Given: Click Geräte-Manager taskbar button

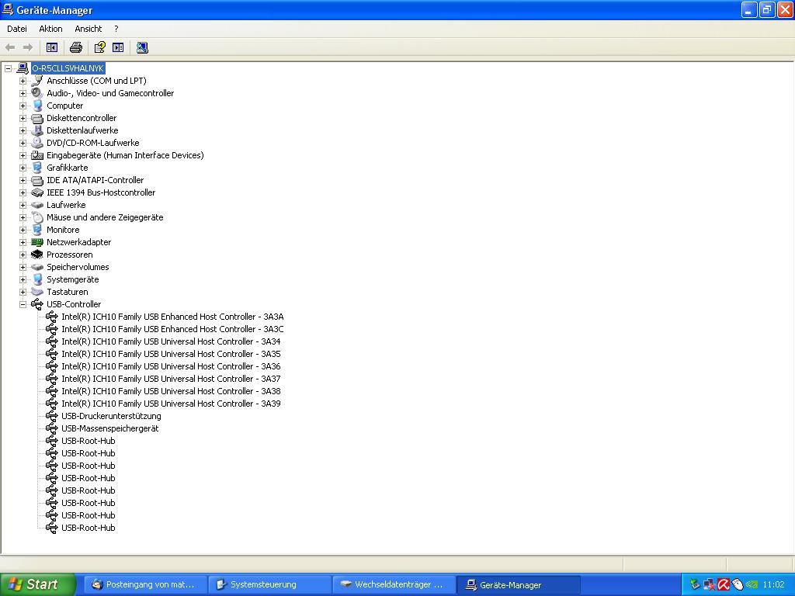Looking at the screenshot, I should tap(518, 585).
